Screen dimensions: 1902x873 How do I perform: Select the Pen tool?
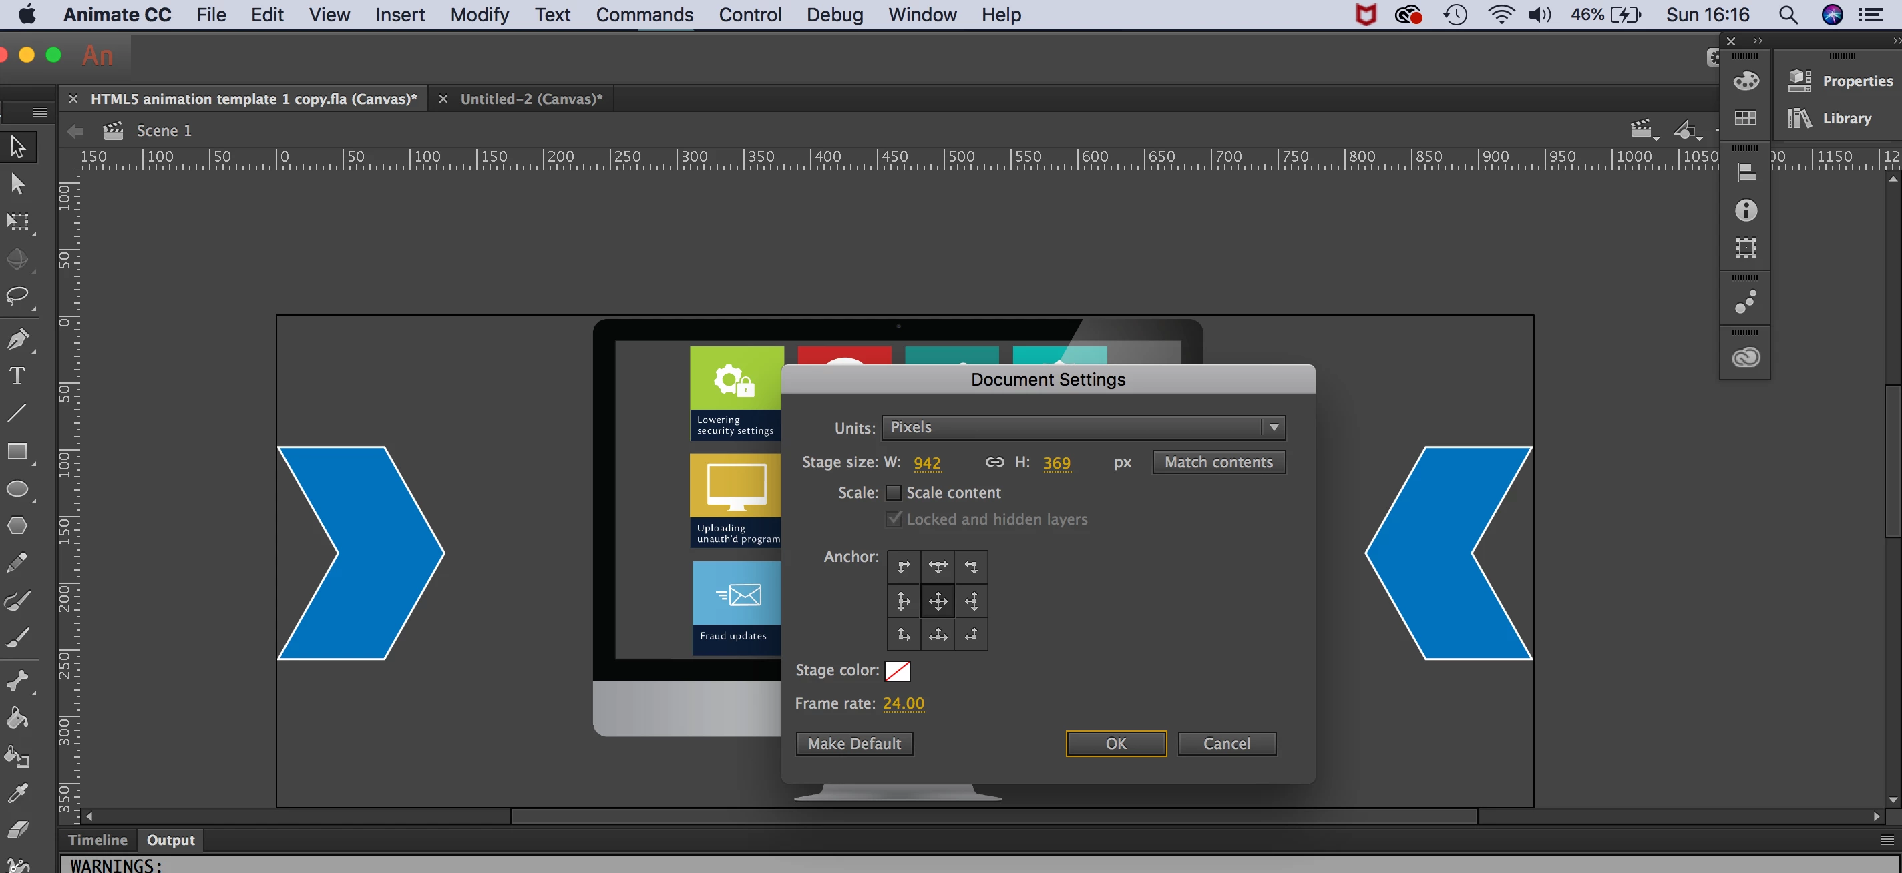pyautogui.click(x=18, y=340)
